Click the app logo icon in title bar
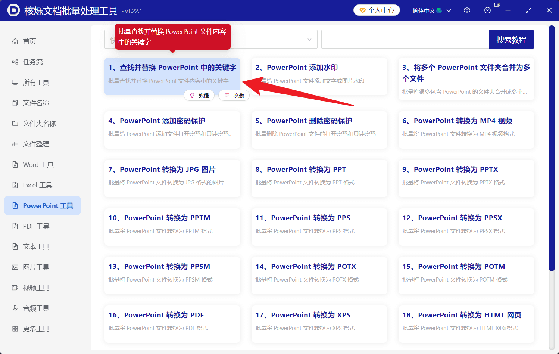 click(13, 10)
